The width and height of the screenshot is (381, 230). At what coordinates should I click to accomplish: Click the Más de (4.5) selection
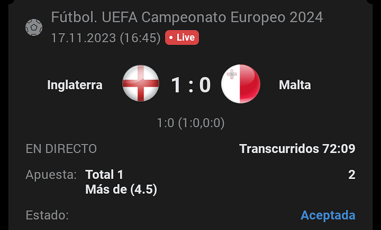click(121, 190)
